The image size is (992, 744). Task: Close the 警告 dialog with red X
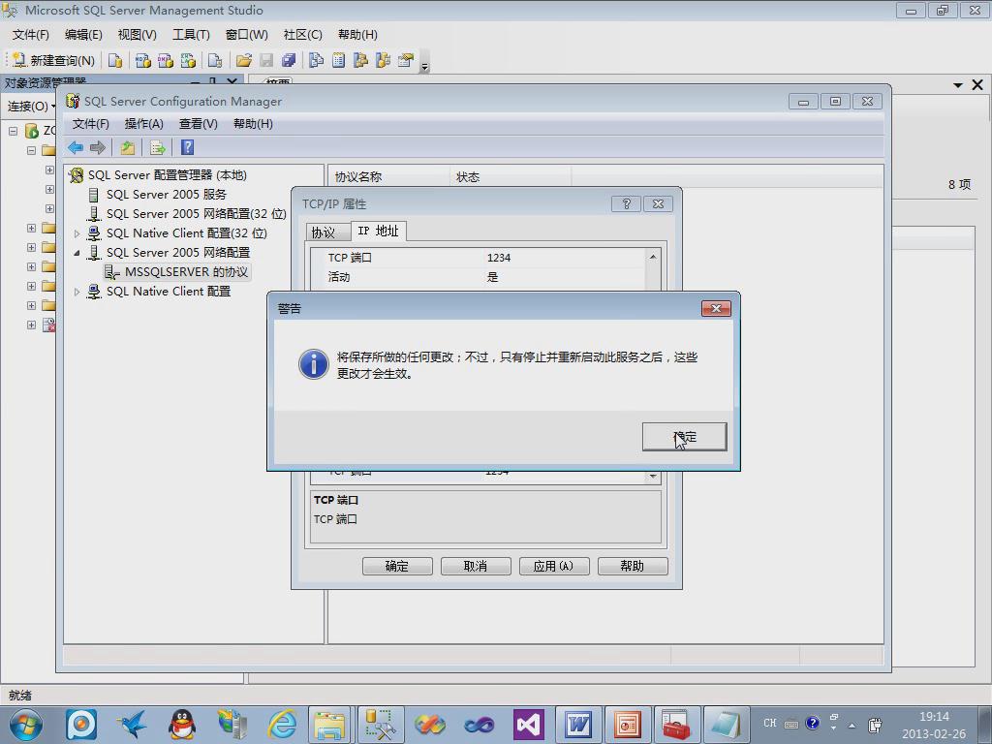pyautogui.click(x=716, y=308)
